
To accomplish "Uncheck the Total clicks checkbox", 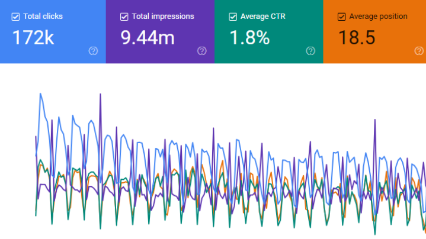I will tap(15, 17).
